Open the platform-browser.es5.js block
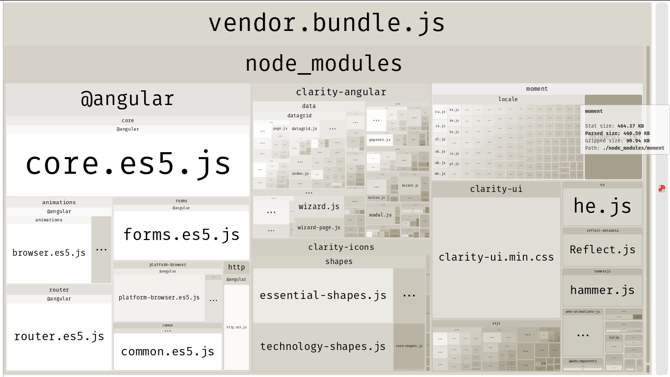The height and width of the screenshot is (377, 670). coord(159,297)
